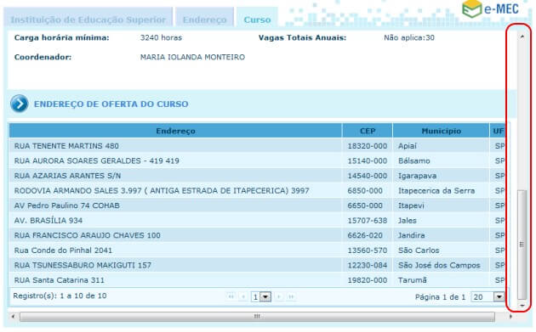Click CEP value 15140-000
Image resolution: width=536 pixels, height=332 pixels.
point(368,161)
